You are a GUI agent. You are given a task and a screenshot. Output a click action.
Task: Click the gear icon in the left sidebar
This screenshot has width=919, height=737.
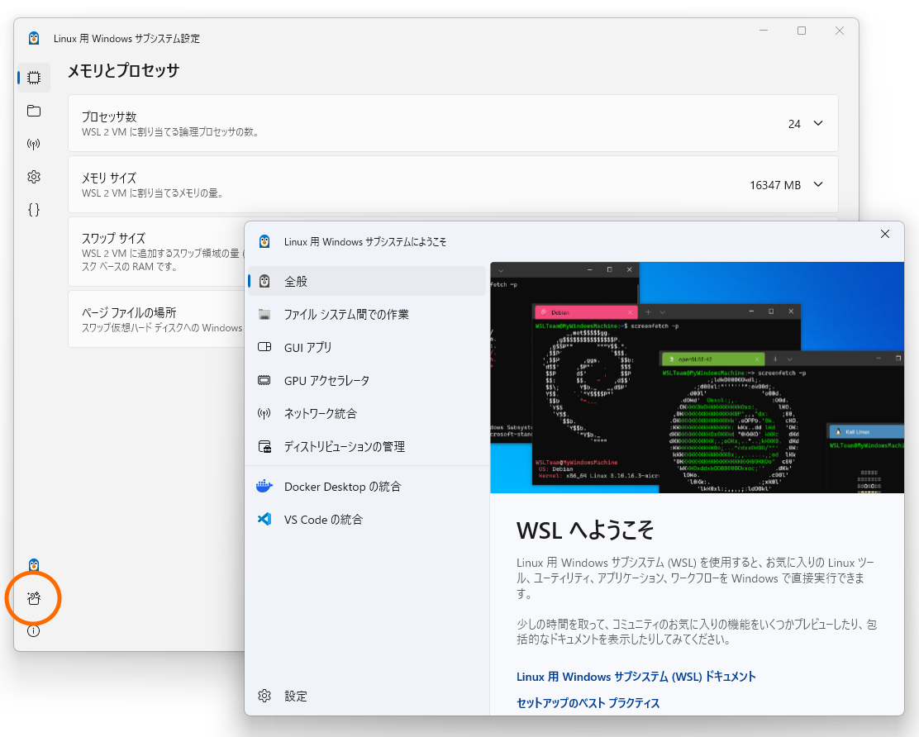coord(33,177)
